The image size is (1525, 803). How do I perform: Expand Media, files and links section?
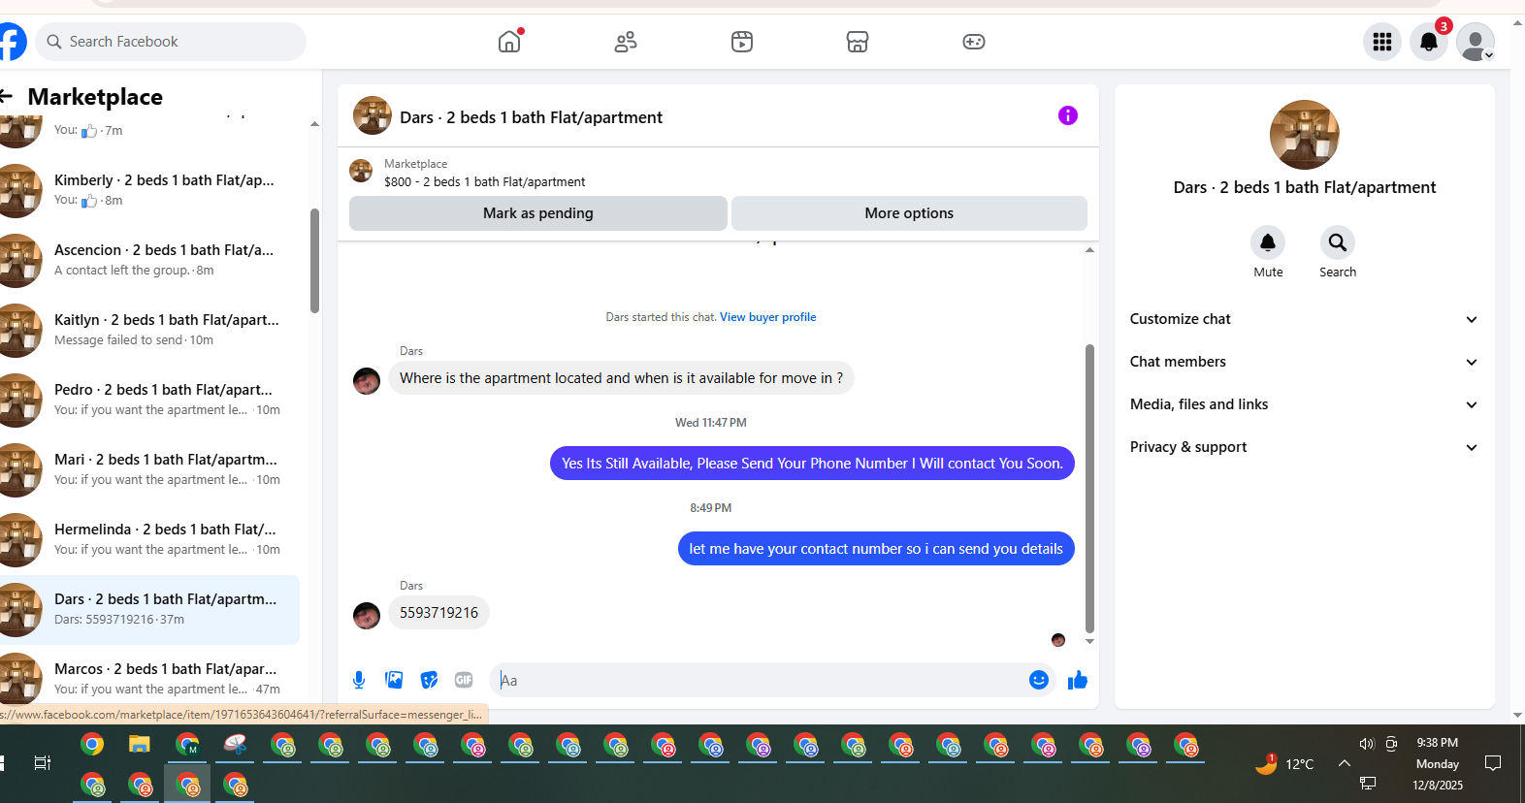pyautogui.click(x=1304, y=404)
